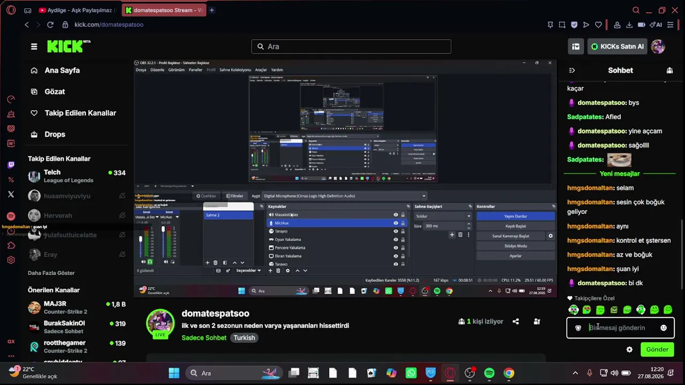Click the KICKs Satın Al button
The image size is (685, 385).
coord(617,47)
